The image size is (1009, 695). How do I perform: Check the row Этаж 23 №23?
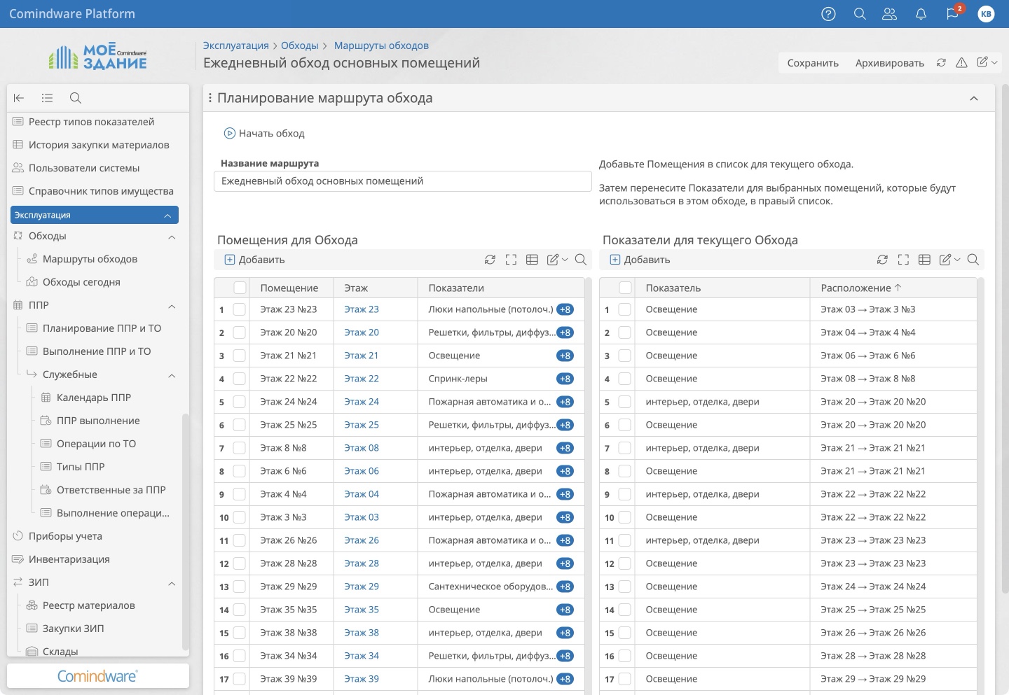click(x=240, y=309)
